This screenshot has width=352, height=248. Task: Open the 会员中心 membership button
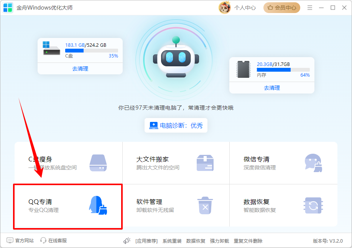[282, 8]
